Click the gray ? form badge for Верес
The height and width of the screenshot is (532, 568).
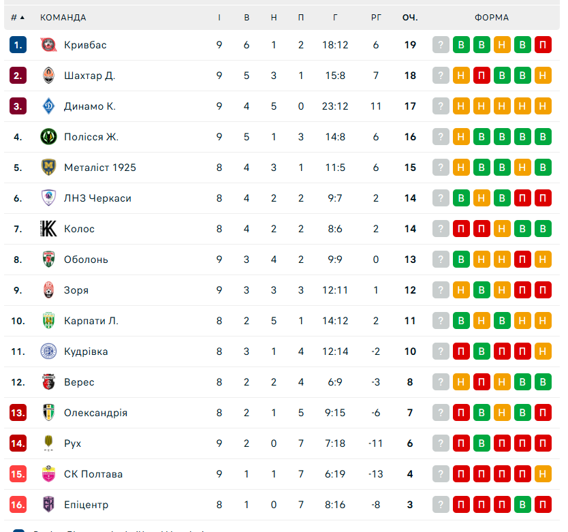point(441,382)
